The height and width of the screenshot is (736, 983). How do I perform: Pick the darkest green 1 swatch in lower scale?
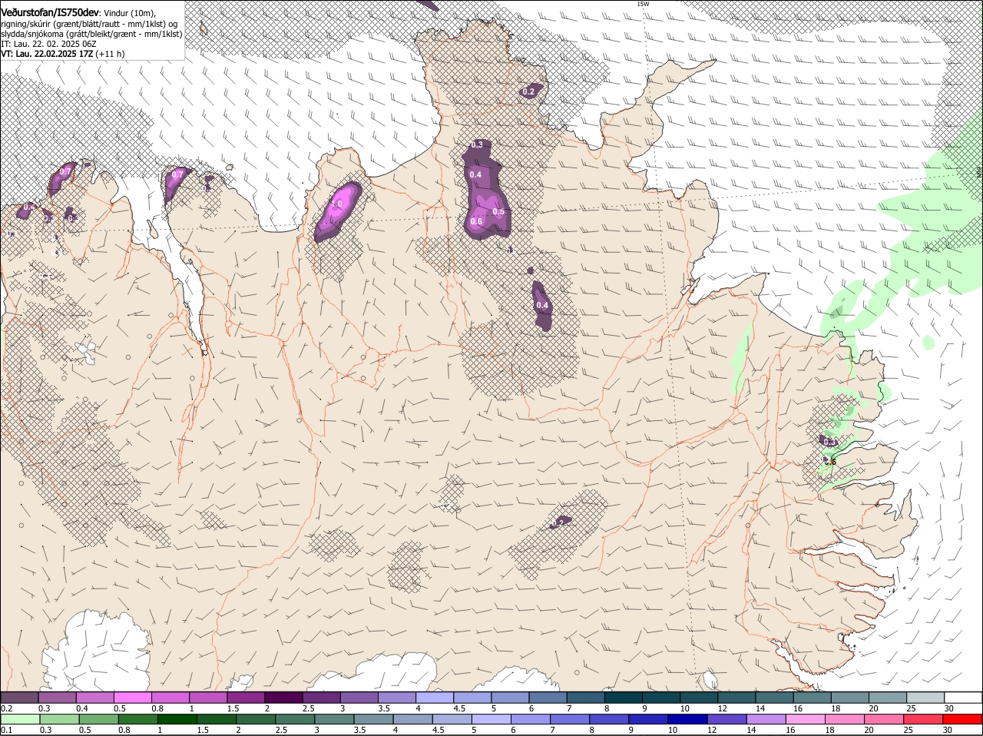click(176, 719)
